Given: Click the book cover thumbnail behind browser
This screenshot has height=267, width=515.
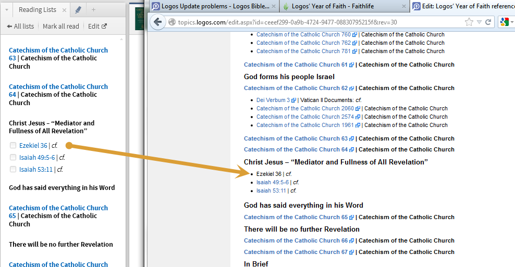Looking at the screenshot, I should (x=140, y=18).
